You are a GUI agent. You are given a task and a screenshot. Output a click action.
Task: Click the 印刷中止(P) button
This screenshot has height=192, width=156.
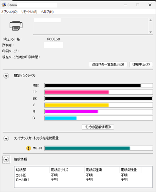click(141, 64)
